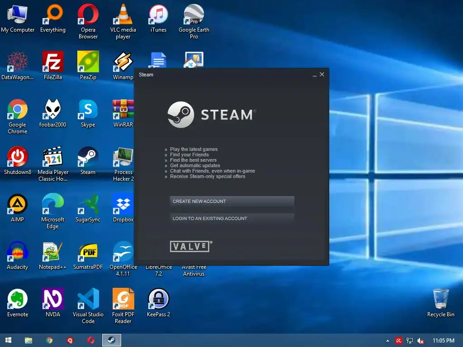Select the NVDA desktop shortcut
The height and width of the screenshot is (347, 463).
[53, 303]
